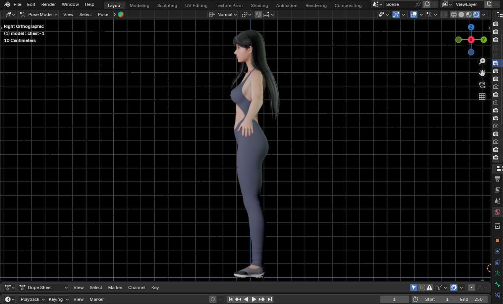Screen dimensions: 503x304
Task: Click the Blender logo menu icon
Action: [7, 4]
